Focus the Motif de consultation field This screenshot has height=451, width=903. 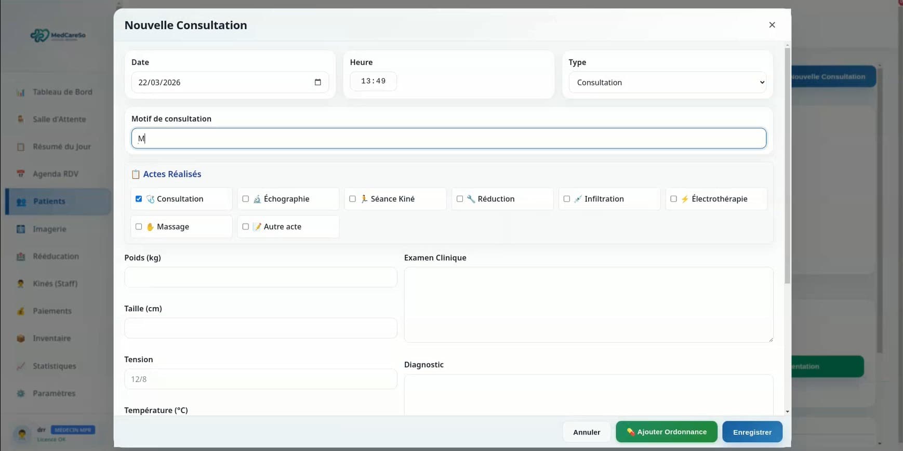(449, 138)
